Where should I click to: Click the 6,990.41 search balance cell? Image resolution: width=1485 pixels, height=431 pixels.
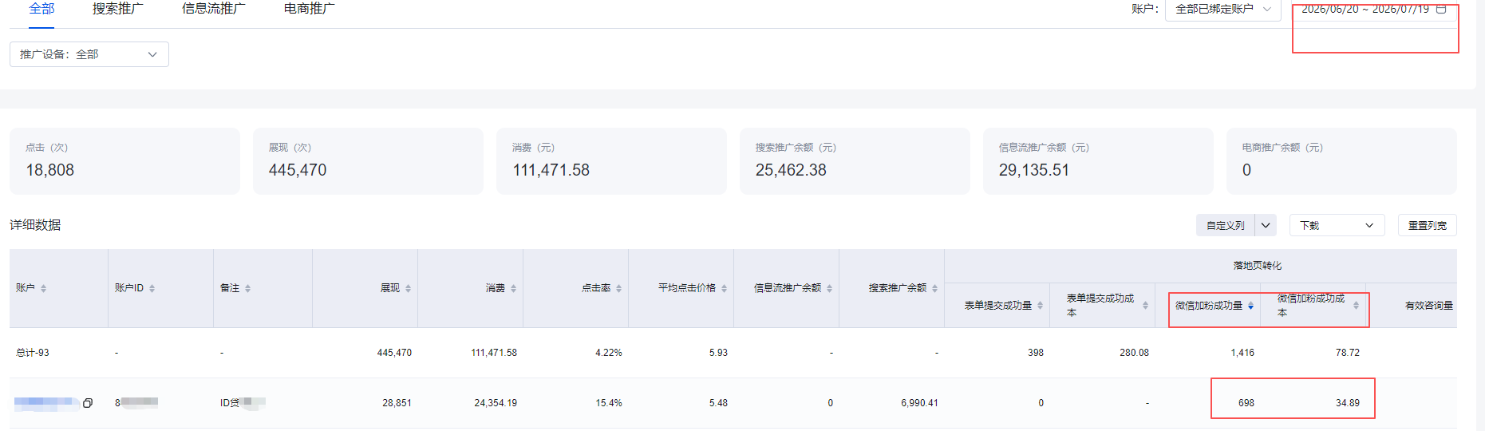point(919,403)
